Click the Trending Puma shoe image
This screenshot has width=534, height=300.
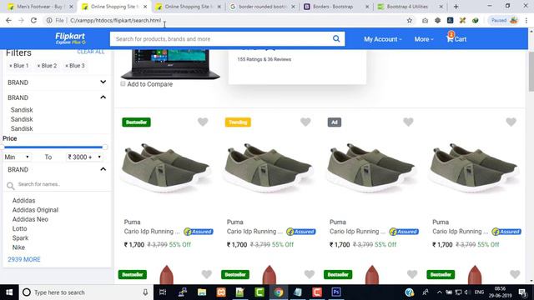269,168
